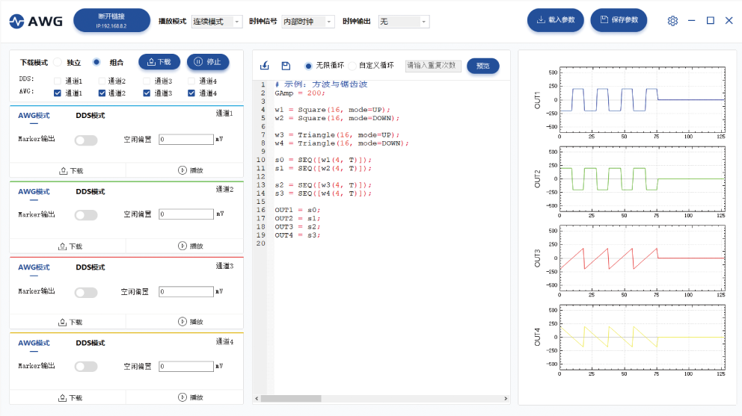
Task: Open the 时钟信号 dropdown
Action: [x=307, y=22]
